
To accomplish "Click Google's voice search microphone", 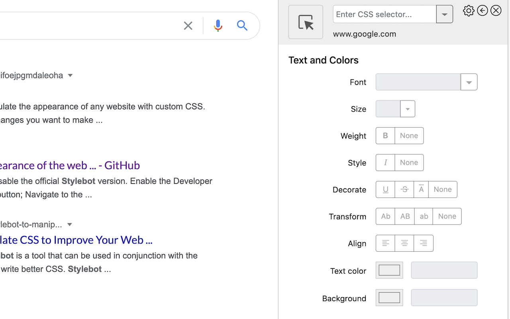I will (218, 25).
